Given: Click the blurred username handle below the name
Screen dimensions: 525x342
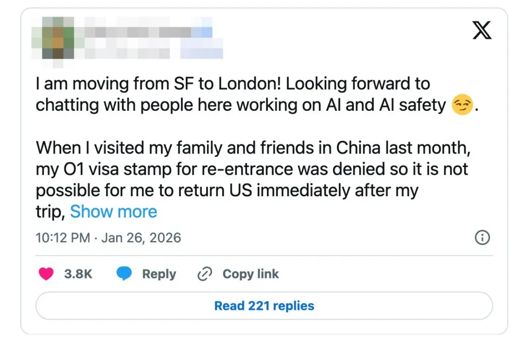Looking at the screenshot, I should click(126, 51).
